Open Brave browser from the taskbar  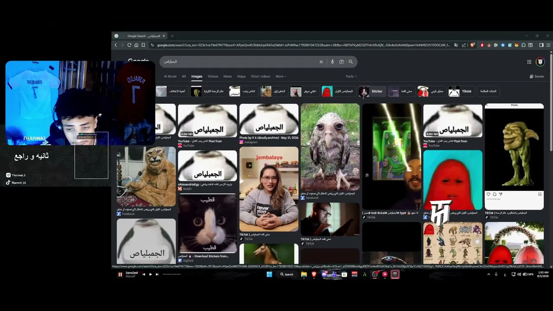pos(314,274)
